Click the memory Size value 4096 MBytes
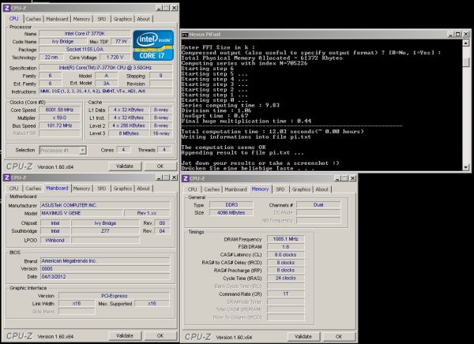This screenshot has height=344, width=474. pos(231,212)
